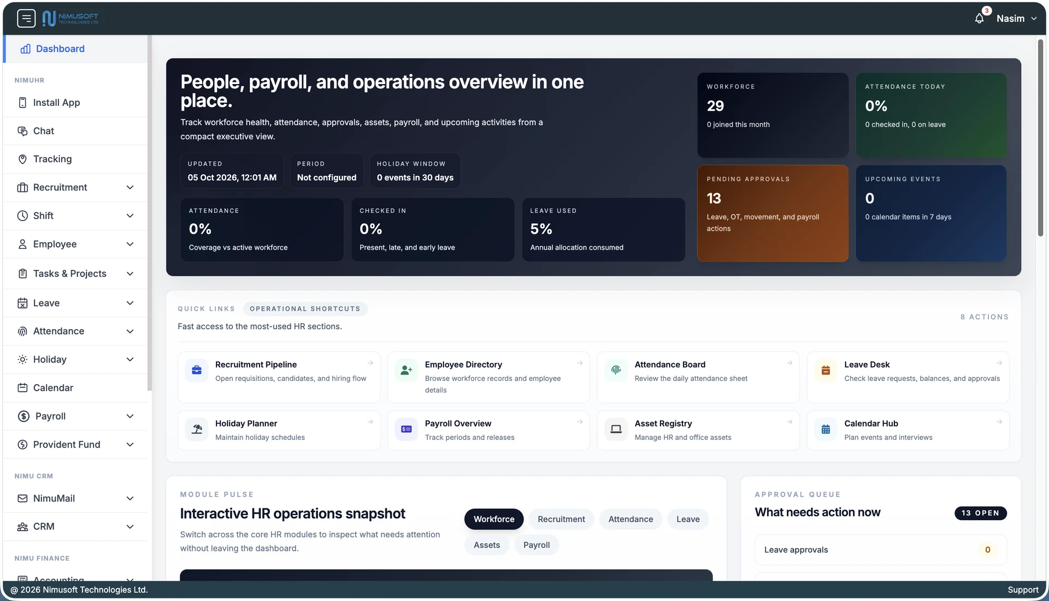
Task: Switch to the Attendance module tab
Action: [630, 519]
